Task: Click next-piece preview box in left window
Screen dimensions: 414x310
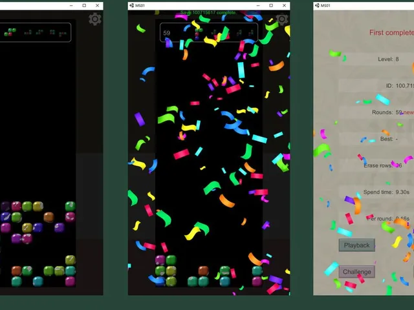Action: pos(36,32)
